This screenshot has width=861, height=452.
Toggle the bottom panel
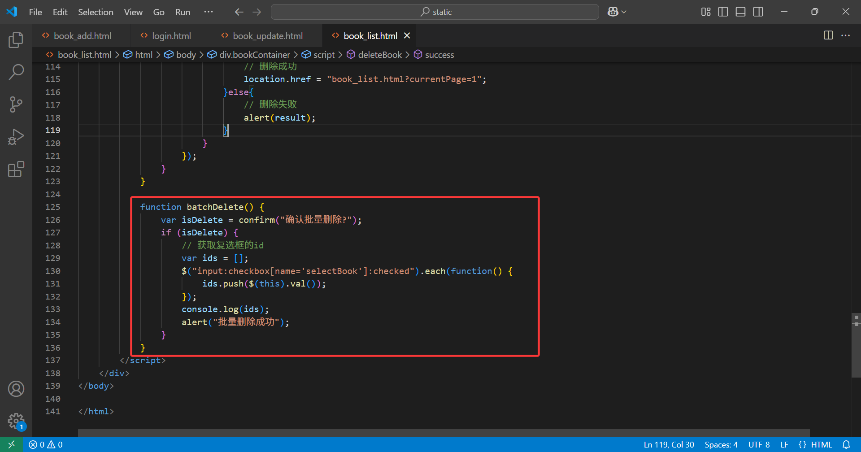(741, 12)
